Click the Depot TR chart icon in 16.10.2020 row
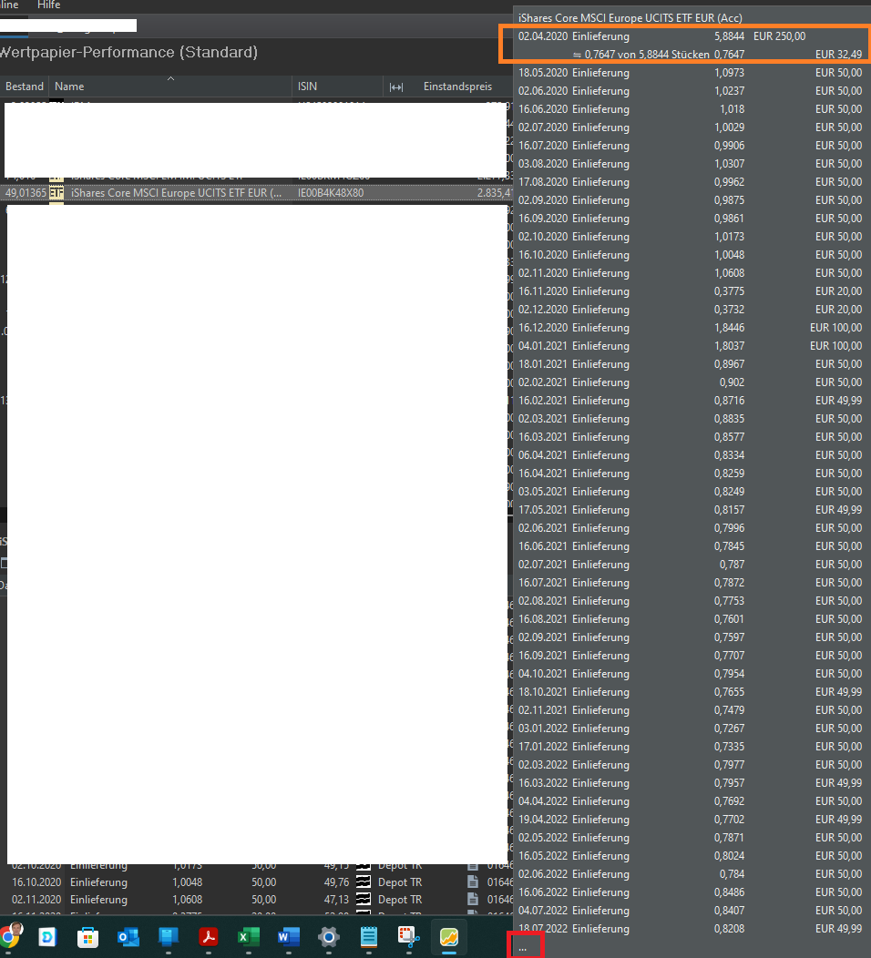Viewport: 871px width, 958px height. pyautogui.click(x=364, y=882)
